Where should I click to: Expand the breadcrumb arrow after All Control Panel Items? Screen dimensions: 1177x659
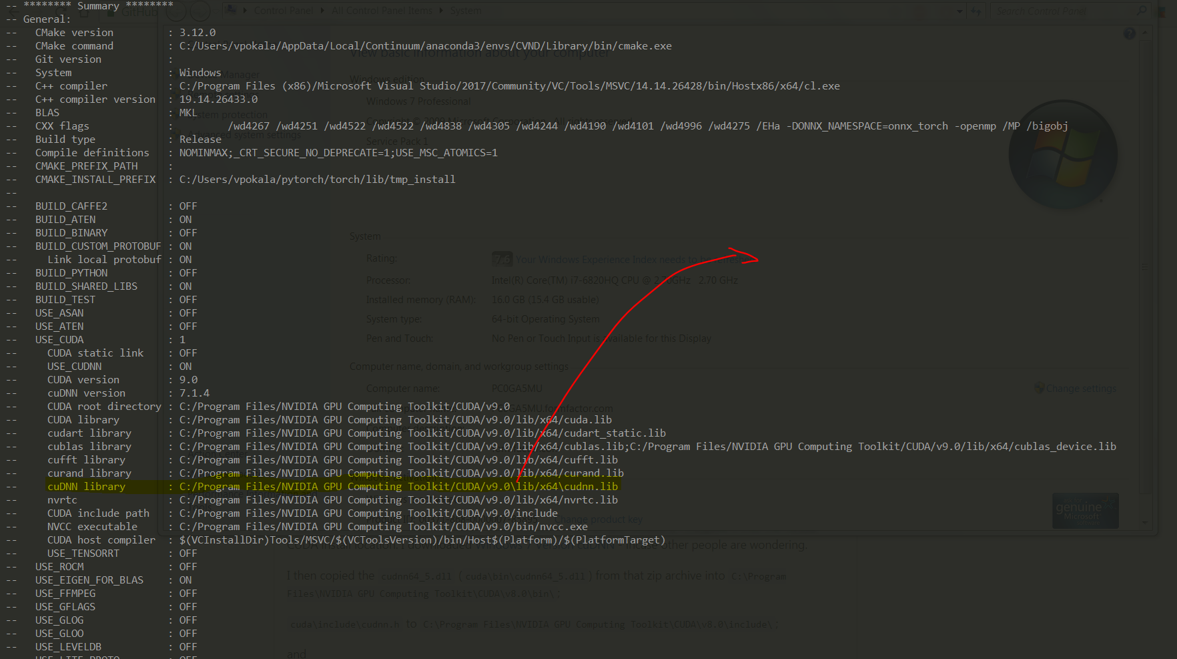point(442,9)
